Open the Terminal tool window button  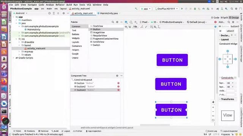[x=43, y=131]
